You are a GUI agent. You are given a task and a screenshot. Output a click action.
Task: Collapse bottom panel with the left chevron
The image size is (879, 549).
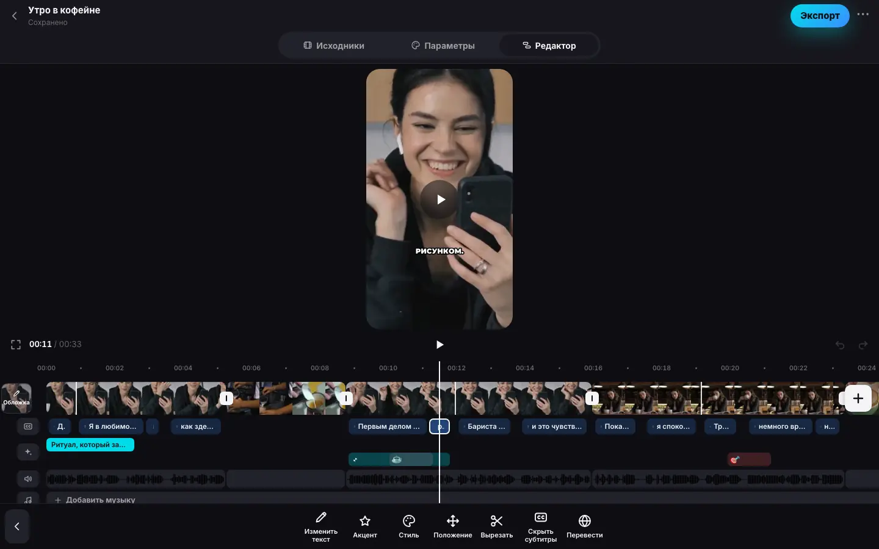coord(17,526)
